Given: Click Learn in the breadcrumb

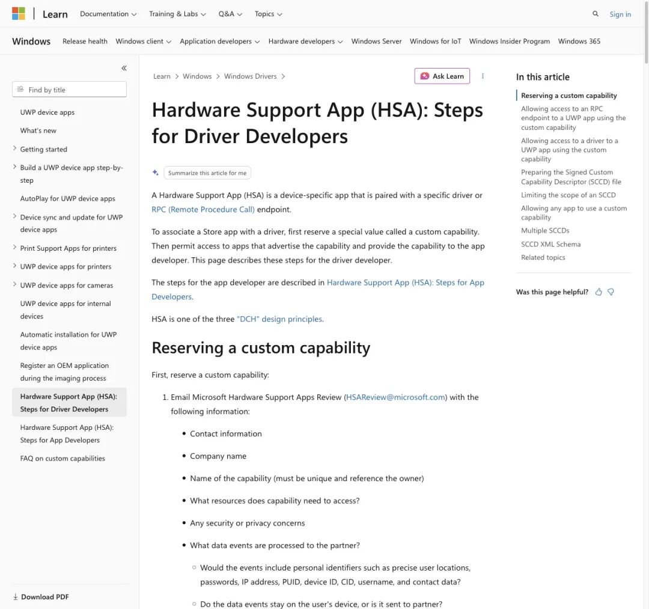Looking at the screenshot, I should tap(162, 76).
